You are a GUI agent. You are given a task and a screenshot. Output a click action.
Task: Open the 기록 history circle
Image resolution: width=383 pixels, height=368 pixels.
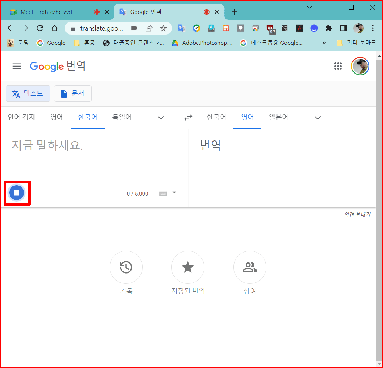click(126, 267)
